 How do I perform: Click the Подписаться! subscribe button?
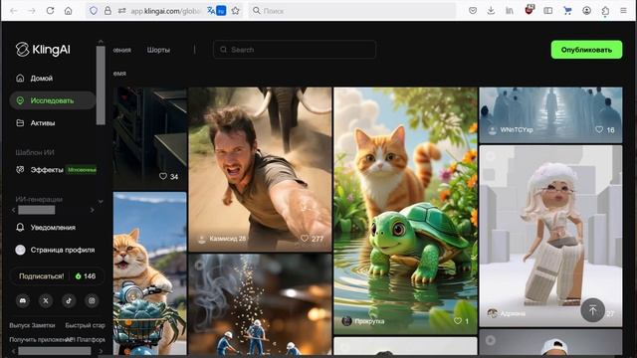pyautogui.click(x=42, y=276)
